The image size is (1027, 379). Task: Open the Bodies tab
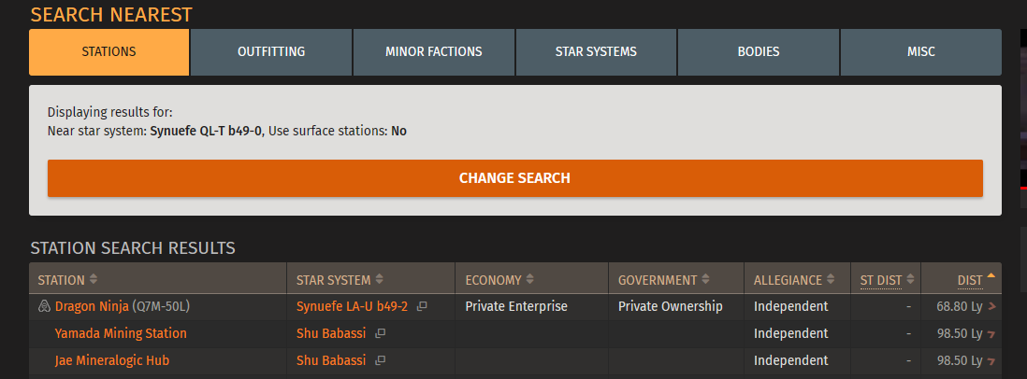coord(758,51)
